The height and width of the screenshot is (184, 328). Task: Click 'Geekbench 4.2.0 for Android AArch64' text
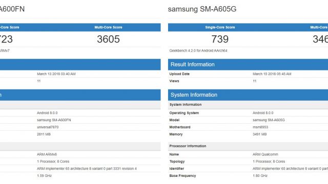tap(198, 51)
